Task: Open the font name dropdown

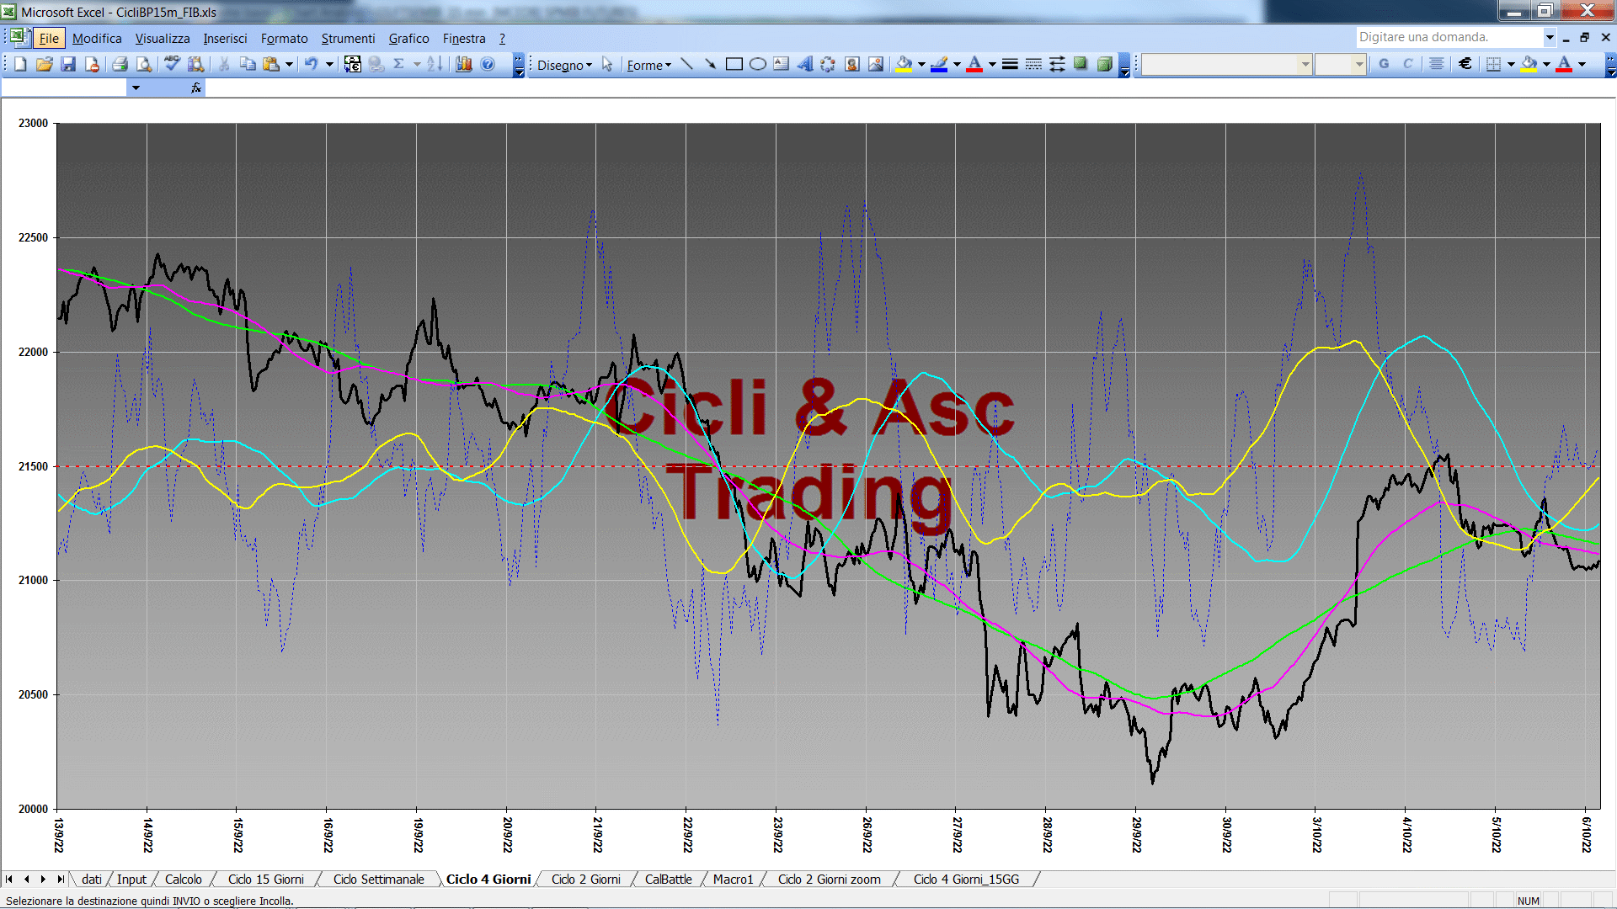Action: pyautogui.click(x=1305, y=64)
